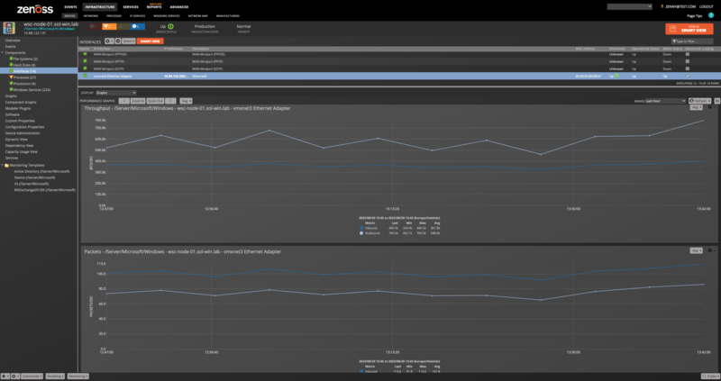Toggle Monitored checkbox for WAN Miniport (PPTP)

[688, 61]
